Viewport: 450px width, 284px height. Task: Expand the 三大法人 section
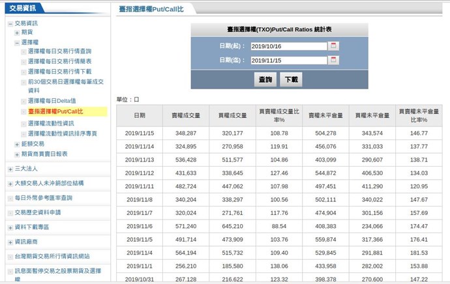(10, 169)
